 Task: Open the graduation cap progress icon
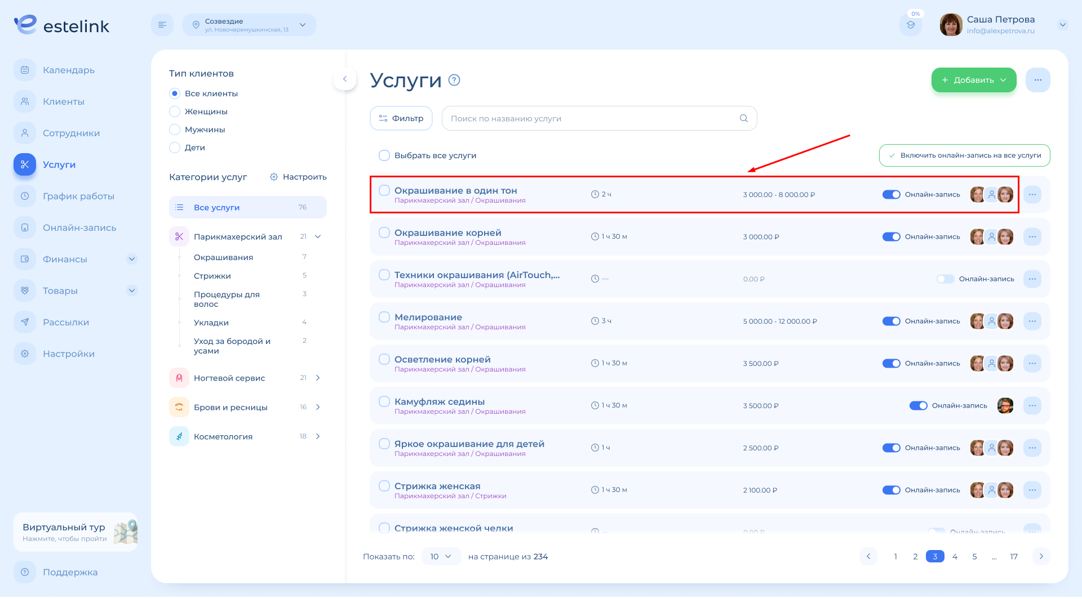click(911, 25)
